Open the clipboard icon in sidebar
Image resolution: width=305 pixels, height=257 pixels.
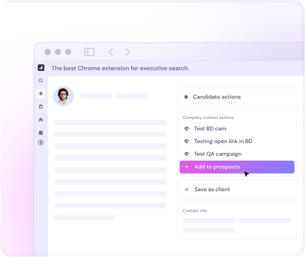41,107
